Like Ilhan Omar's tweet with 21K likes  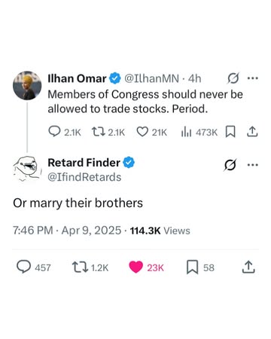(x=142, y=132)
